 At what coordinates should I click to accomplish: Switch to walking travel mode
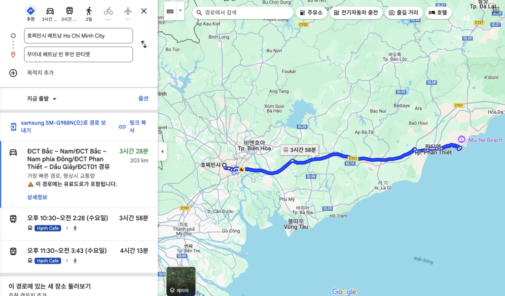click(x=89, y=11)
